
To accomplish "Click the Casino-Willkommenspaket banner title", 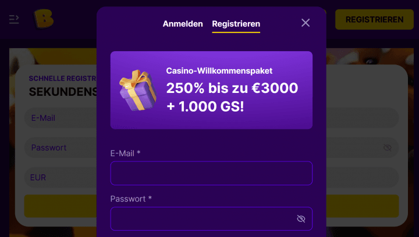I will tap(219, 71).
